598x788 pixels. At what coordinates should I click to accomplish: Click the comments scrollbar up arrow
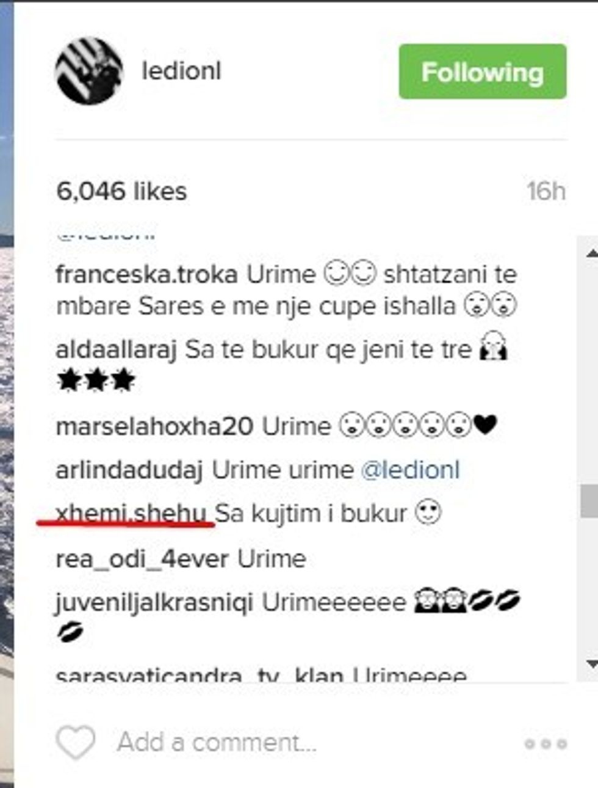(591, 253)
